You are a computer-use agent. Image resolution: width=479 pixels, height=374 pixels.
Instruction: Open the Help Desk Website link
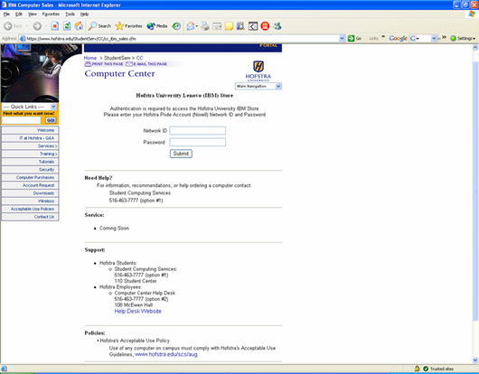(x=137, y=311)
